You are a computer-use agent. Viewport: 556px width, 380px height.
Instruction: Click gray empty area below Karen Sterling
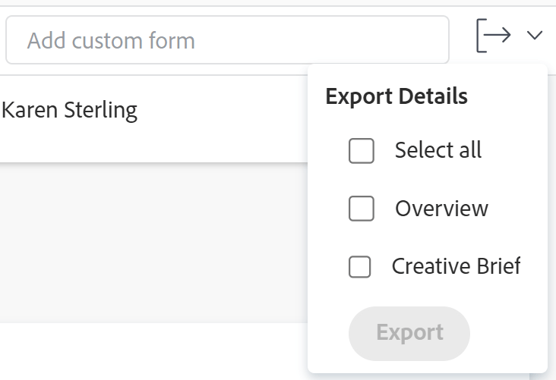tap(152, 243)
